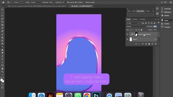Open the Relleno dropdown arrow
This screenshot has height=97, width=173.
tap(158, 30)
